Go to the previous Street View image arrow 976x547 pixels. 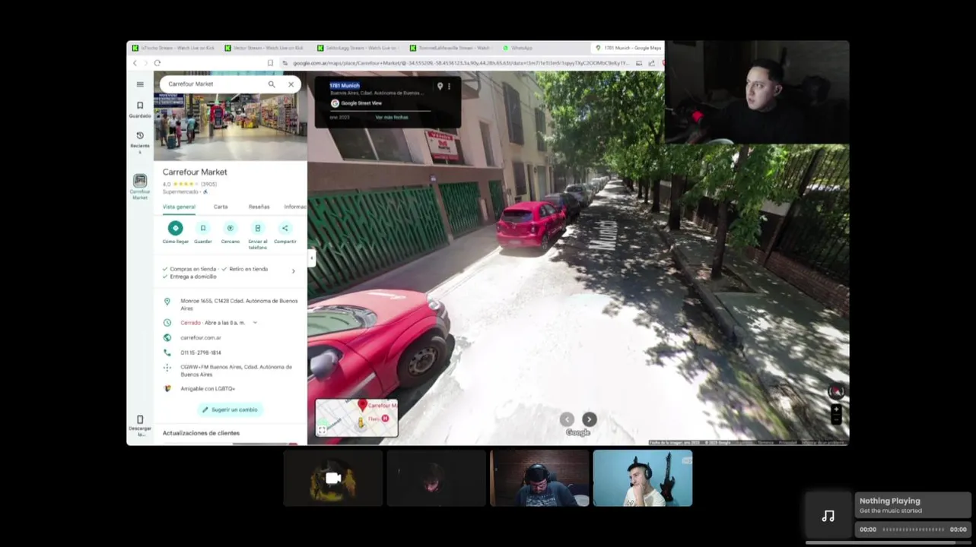(x=567, y=419)
